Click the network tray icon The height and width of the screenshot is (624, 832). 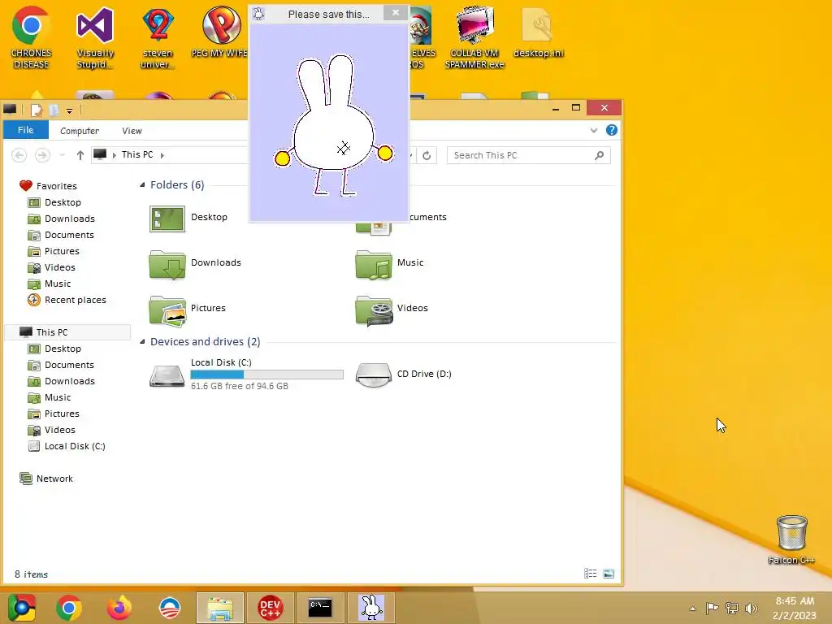click(732, 608)
